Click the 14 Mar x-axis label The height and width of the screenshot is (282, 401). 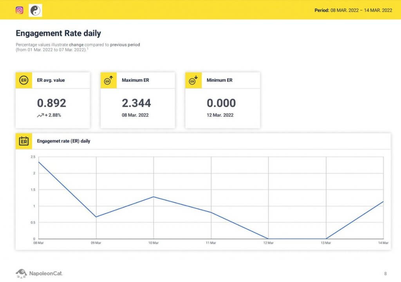(383, 243)
